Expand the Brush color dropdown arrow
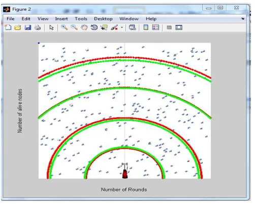Image resolution: width=255 pixels, height=204 pixels. [122, 27]
